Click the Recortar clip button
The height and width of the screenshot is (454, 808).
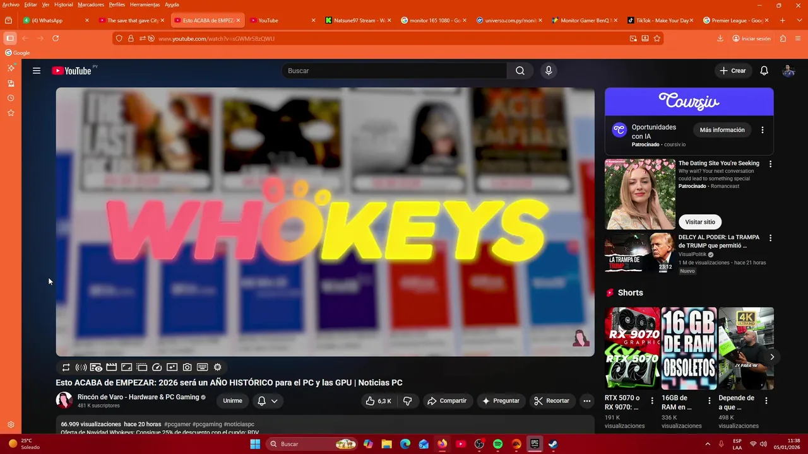tap(552, 401)
